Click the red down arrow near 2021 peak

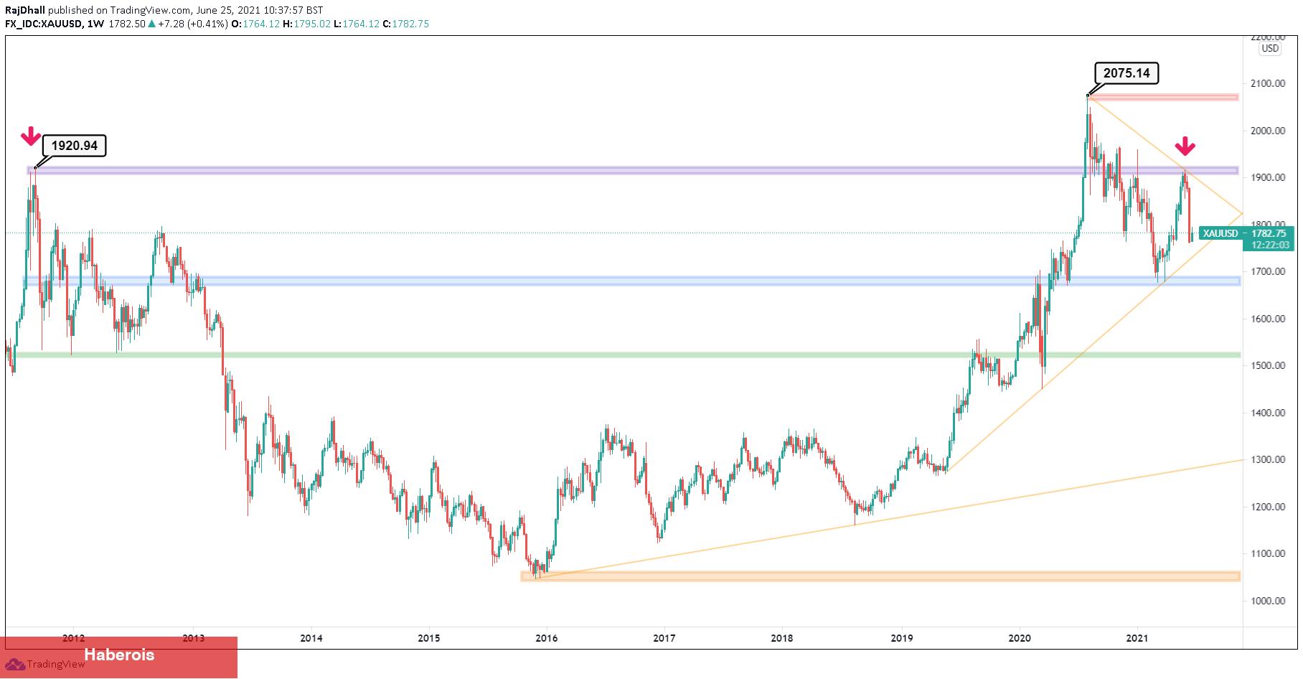coord(1185,146)
